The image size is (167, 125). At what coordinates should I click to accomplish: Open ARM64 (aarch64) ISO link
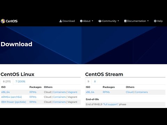[x=11, y=97]
